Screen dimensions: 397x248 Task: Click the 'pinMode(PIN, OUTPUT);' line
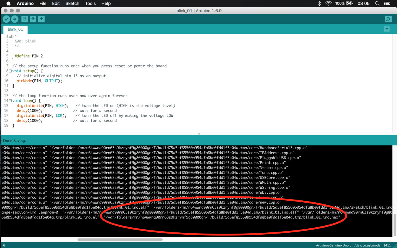[x=39, y=81]
